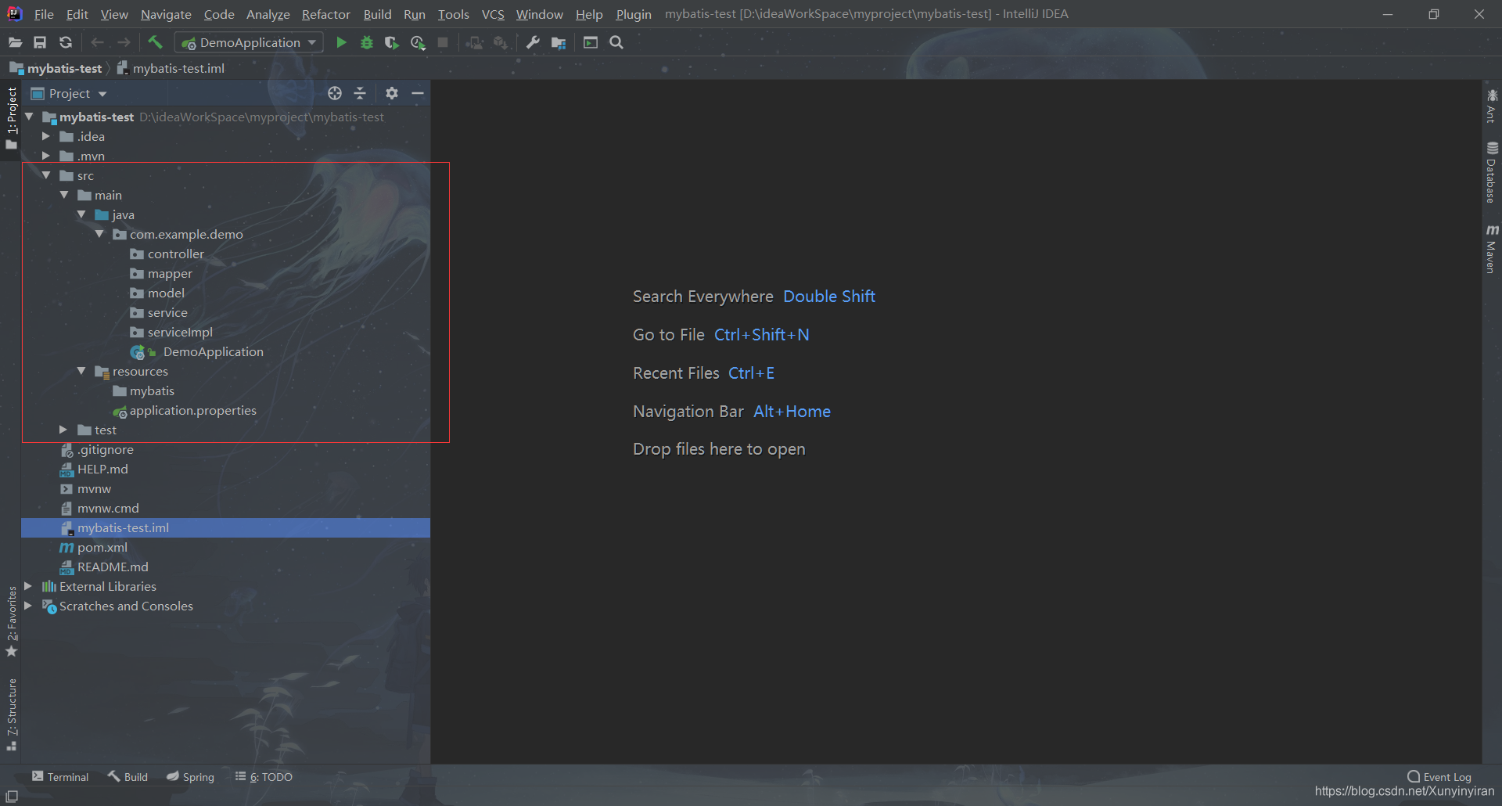1502x806 pixels.
Task: Select the controller package
Action: coord(175,254)
